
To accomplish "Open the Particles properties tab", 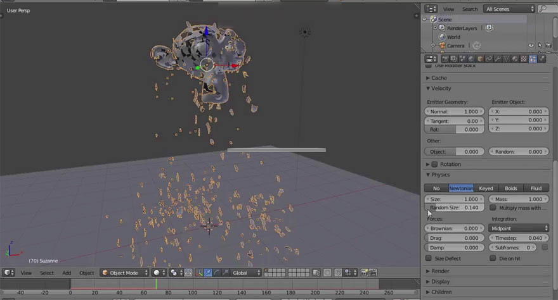I will coord(533,59).
